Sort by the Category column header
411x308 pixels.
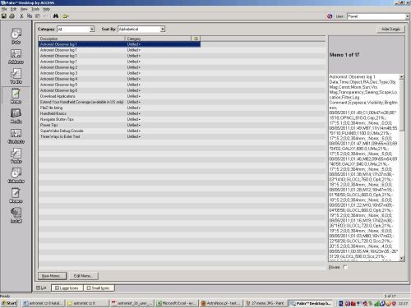pyautogui.click(x=158, y=39)
